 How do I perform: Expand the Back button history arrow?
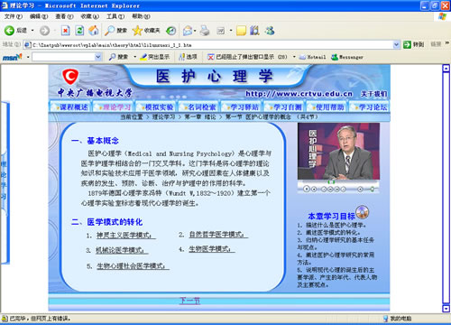[x=32, y=31]
